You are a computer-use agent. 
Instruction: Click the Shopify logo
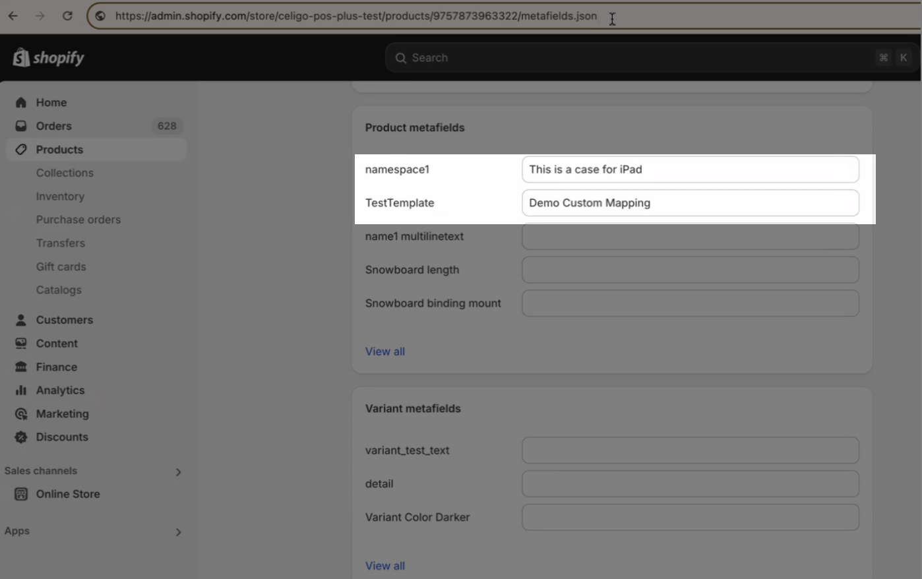point(49,58)
